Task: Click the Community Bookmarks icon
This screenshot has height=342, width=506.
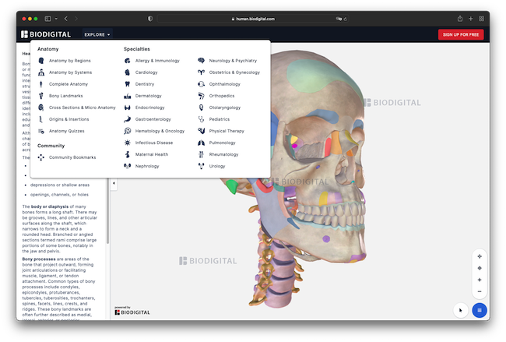Action: click(41, 157)
